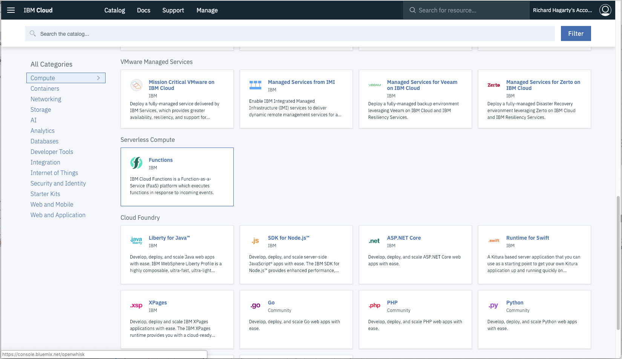Screen dimensions: 622x359
Task: Click the Mission Critical VMware icon
Action: tap(136, 85)
